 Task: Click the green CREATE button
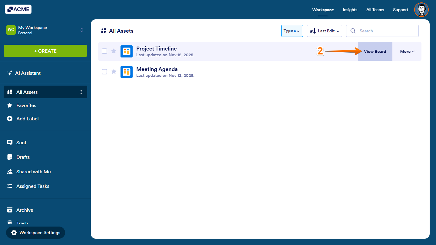(45, 51)
